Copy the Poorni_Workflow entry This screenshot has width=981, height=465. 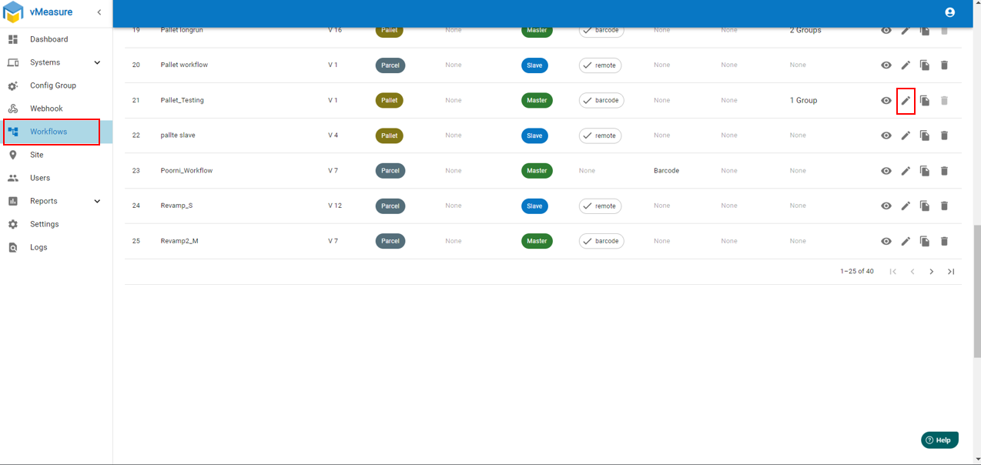(x=925, y=171)
